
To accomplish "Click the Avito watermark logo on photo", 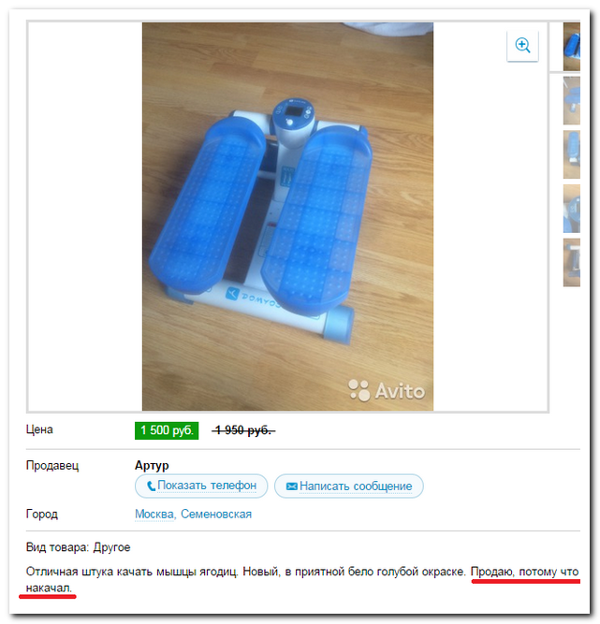I will 387,390.
